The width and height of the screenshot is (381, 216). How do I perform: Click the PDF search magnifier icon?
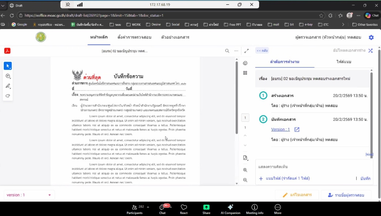pos(227,51)
